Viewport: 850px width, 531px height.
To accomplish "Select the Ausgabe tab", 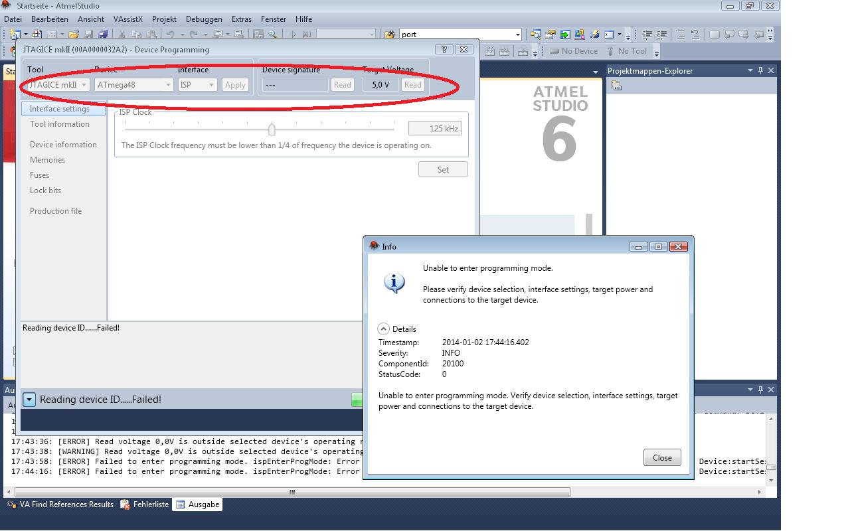I will pyautogui.click(x=197, y=504).
